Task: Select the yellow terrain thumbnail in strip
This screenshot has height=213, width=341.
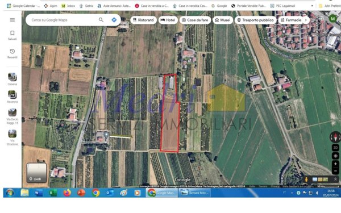Action: (320, 179)
